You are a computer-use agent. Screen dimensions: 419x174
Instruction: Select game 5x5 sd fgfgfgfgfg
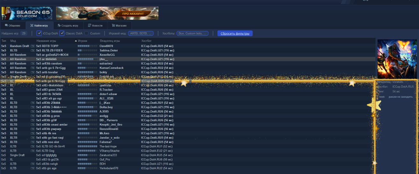[47, 155]
